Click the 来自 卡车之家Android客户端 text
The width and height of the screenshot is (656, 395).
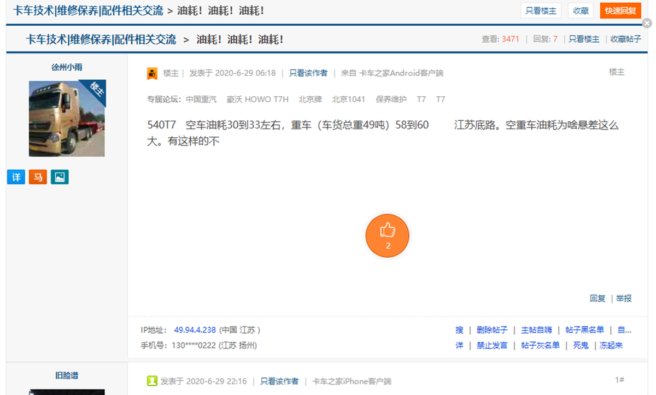(392, 73)
